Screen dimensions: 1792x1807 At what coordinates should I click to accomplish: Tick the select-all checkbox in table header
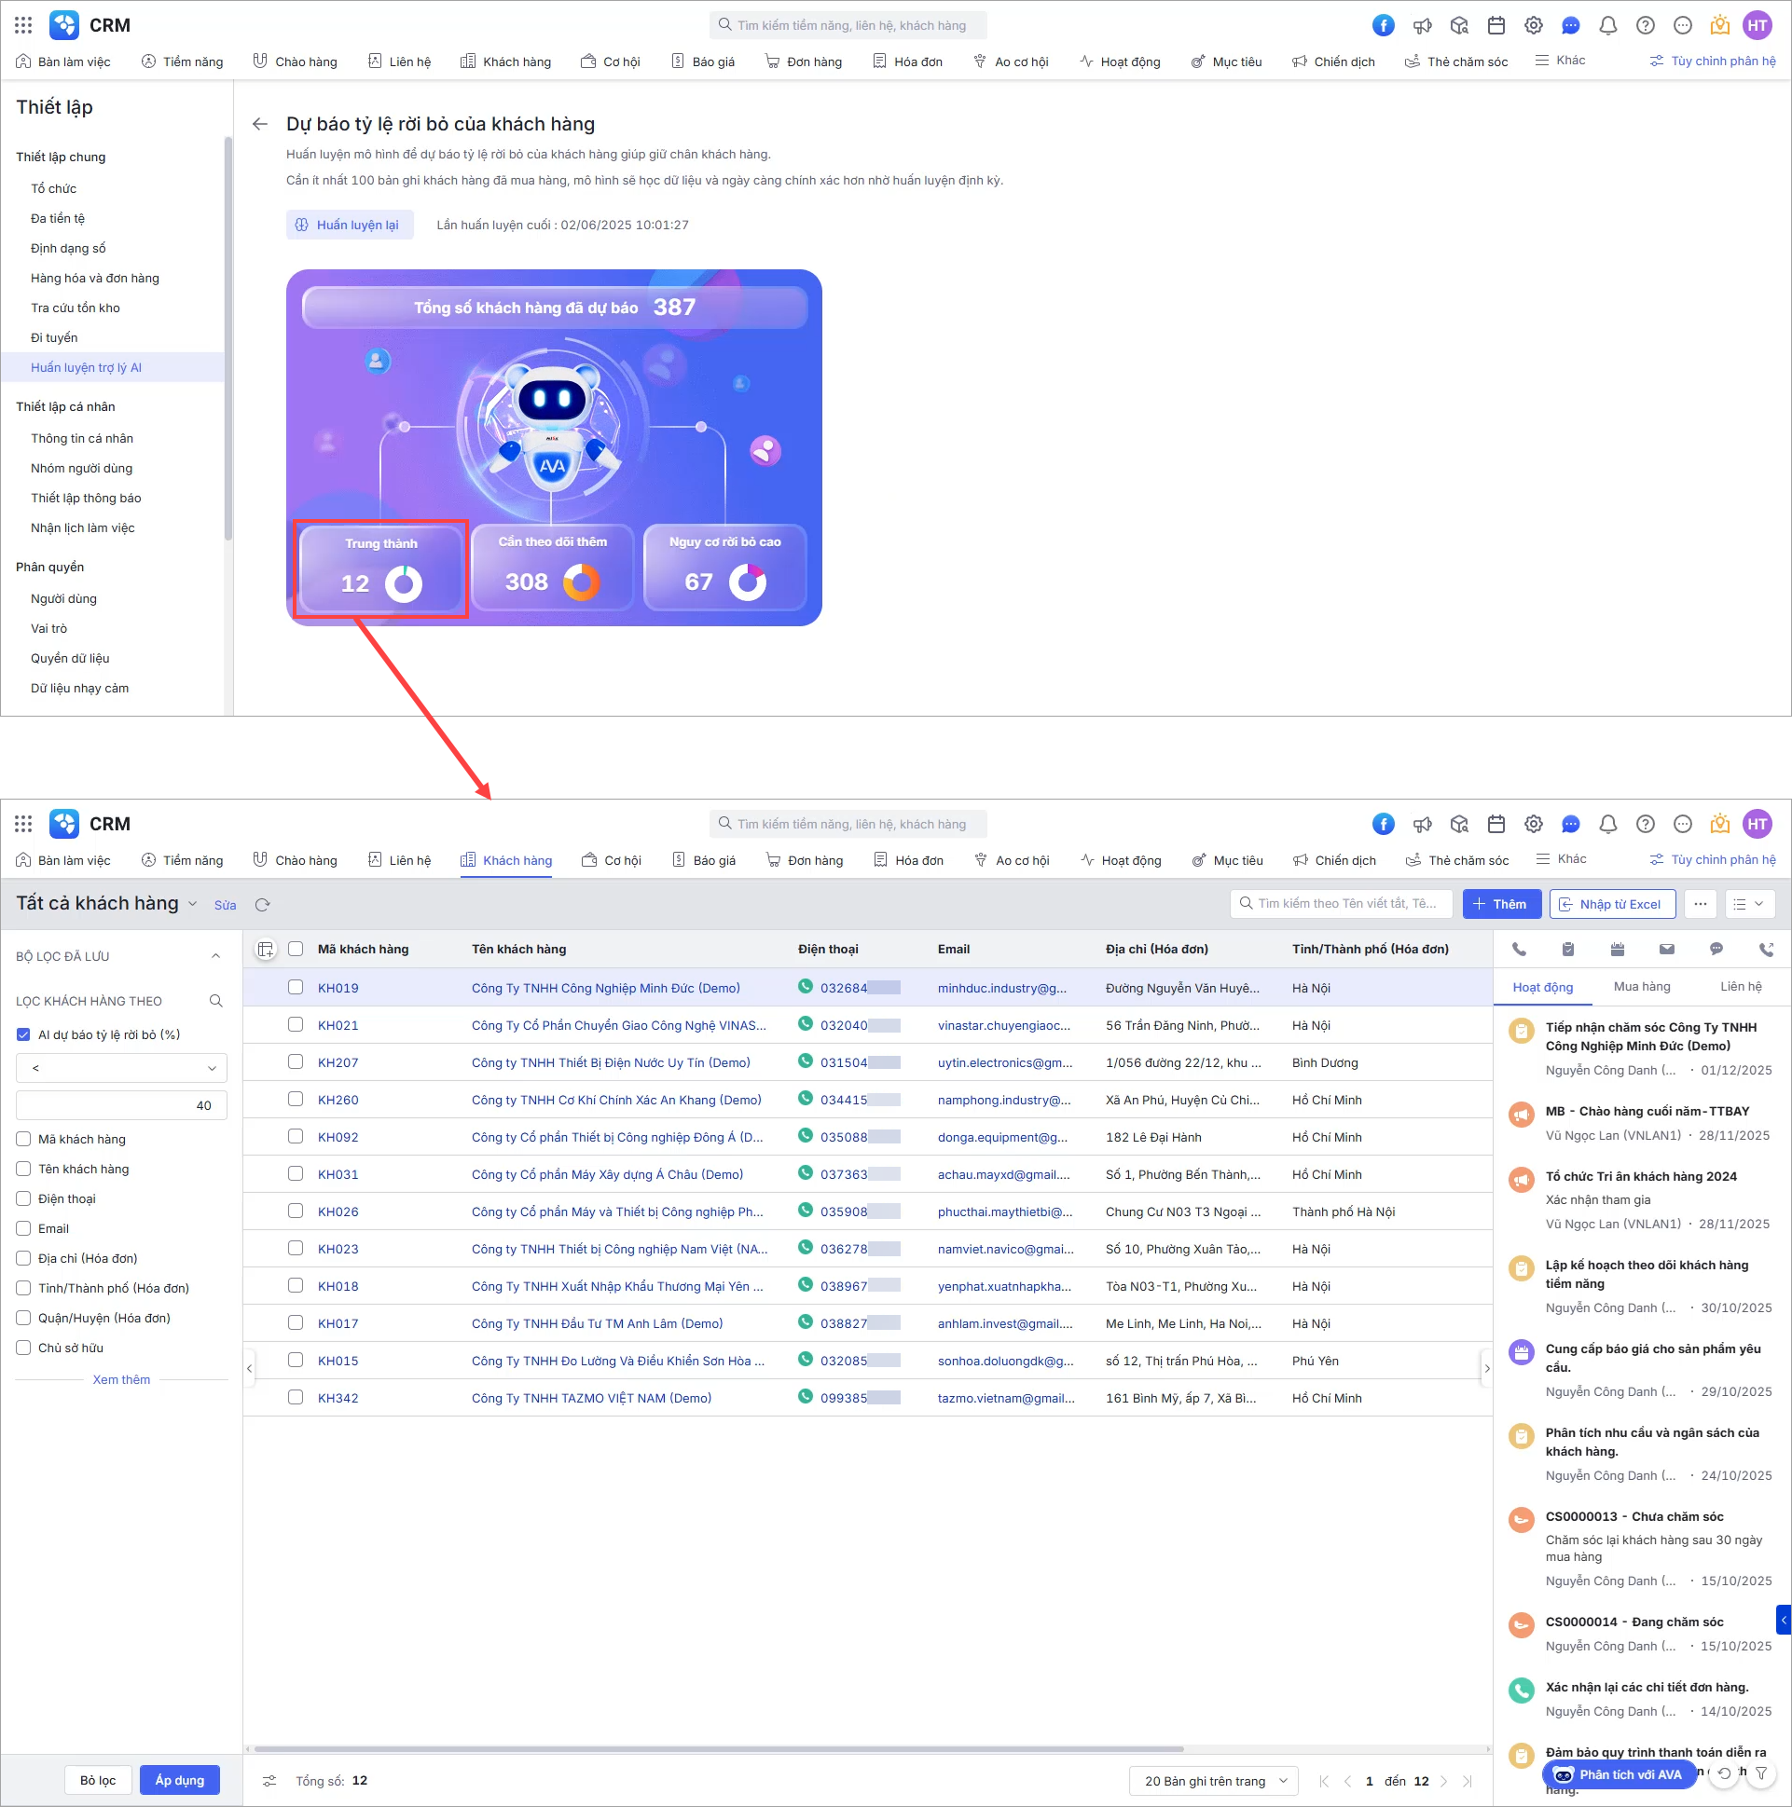pos(296,950)
